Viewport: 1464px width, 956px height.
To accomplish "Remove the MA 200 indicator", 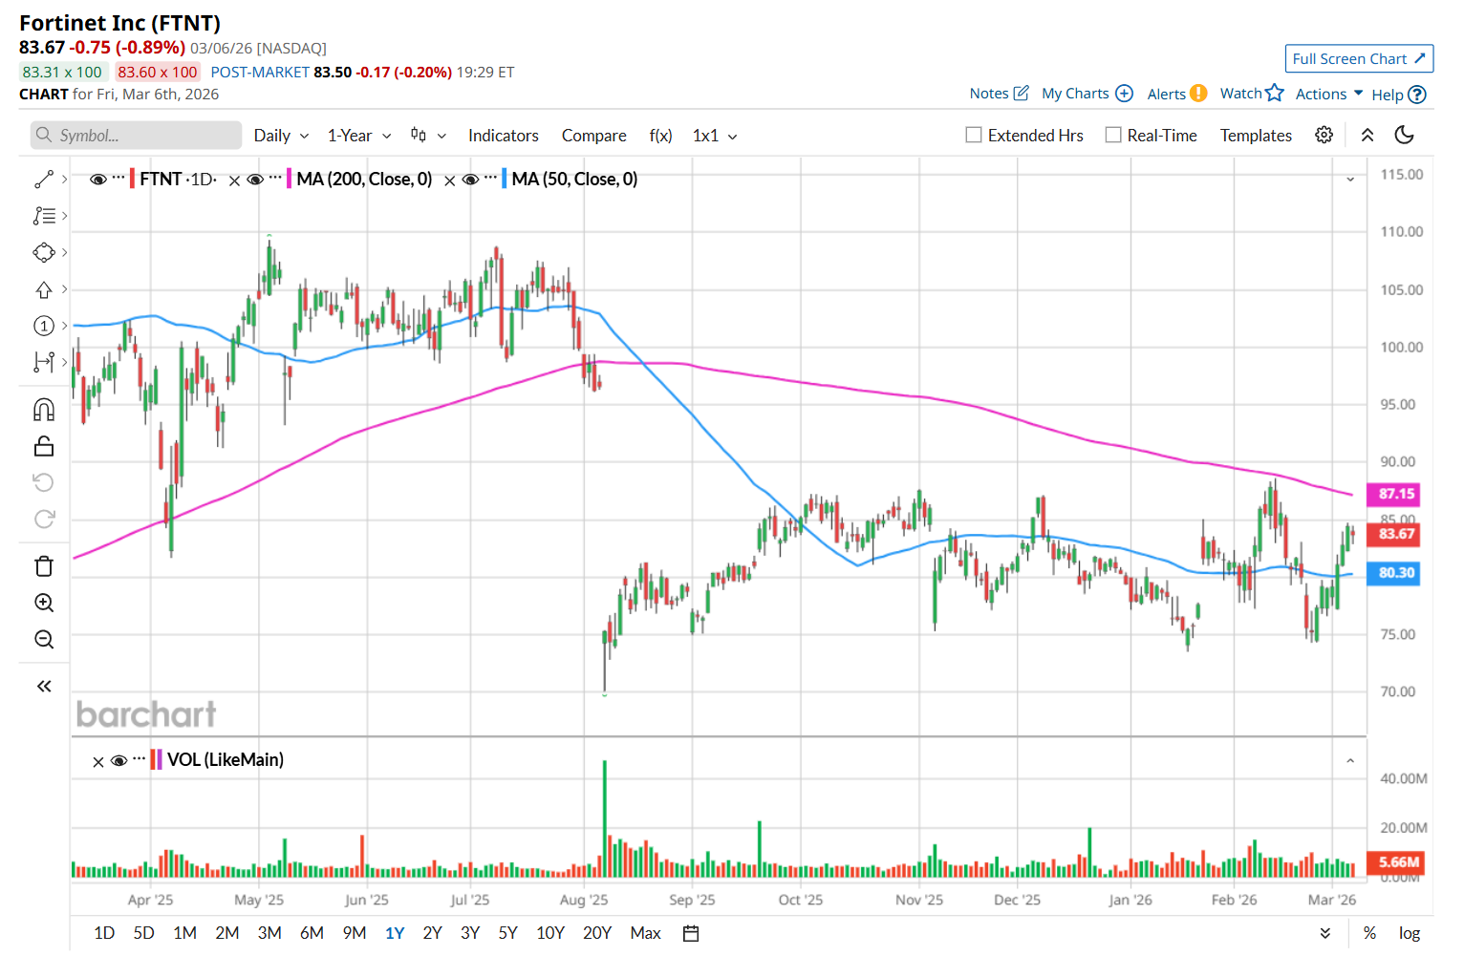I will tap(234, 181).
